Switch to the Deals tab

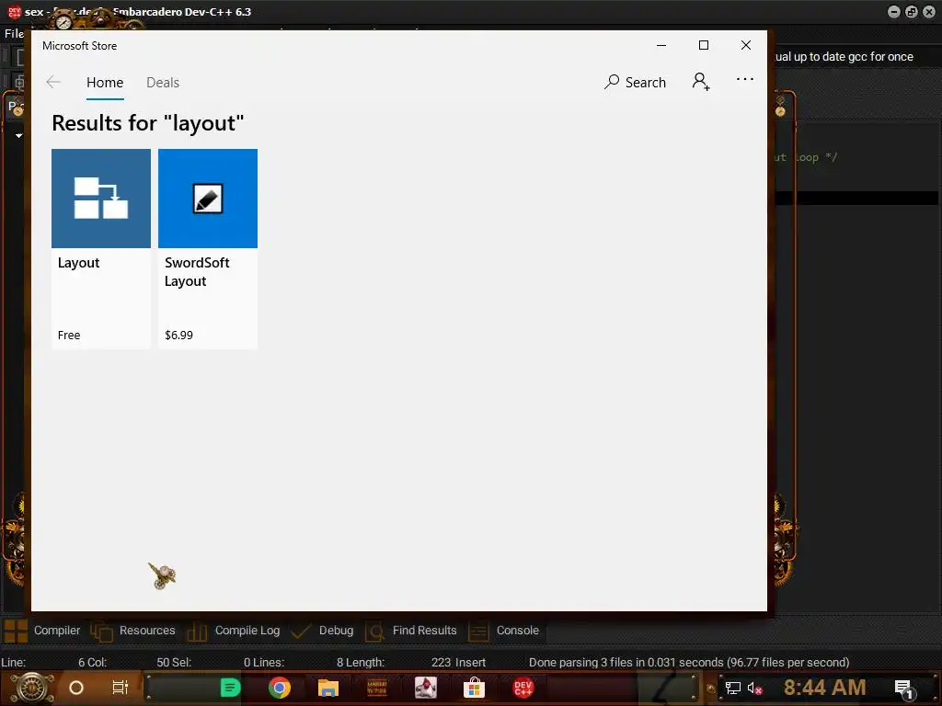(163, 82)
